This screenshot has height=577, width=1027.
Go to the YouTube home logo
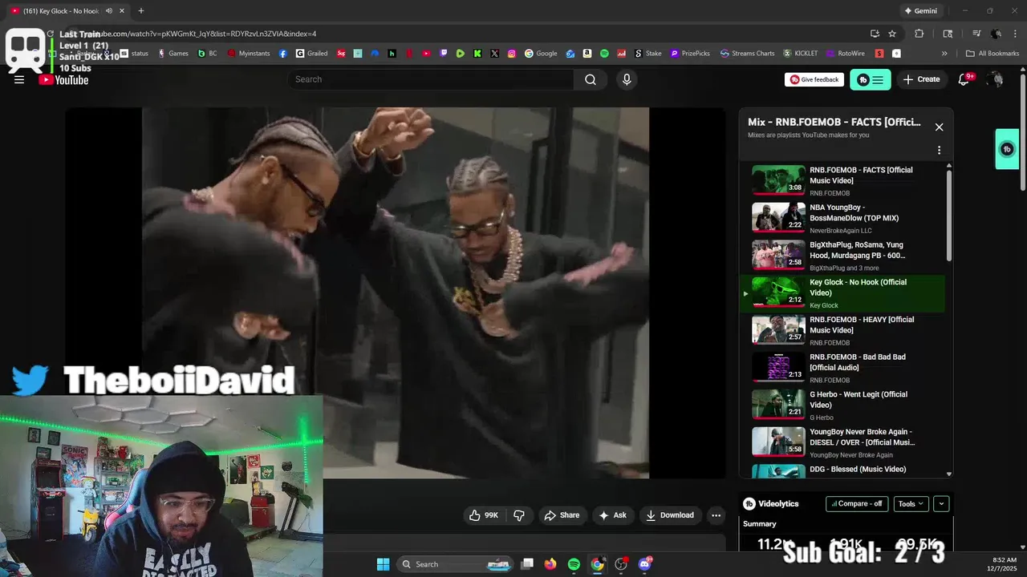pos(63,79)
